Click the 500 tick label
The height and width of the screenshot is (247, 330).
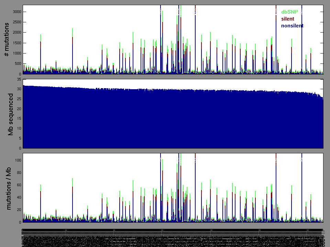click(x=17, y=64)
